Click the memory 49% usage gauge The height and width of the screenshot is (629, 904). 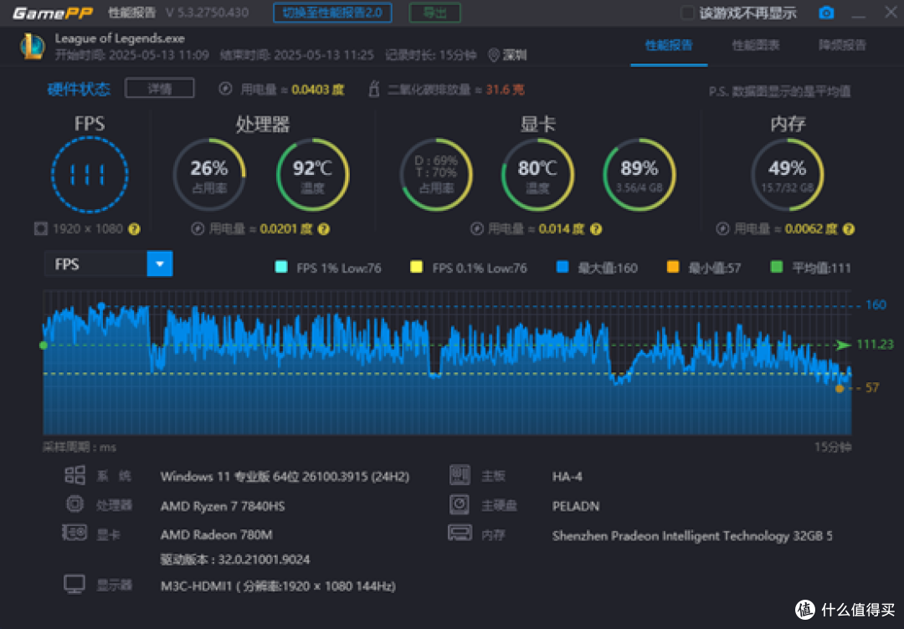click(x=788, y=174)
